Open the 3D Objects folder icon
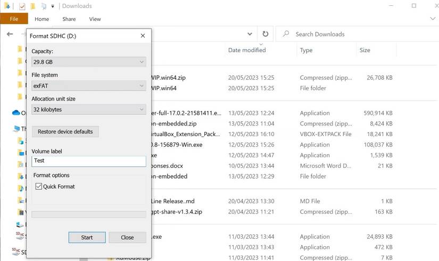This screenshot has width=439, height=261. coord(20,141)
